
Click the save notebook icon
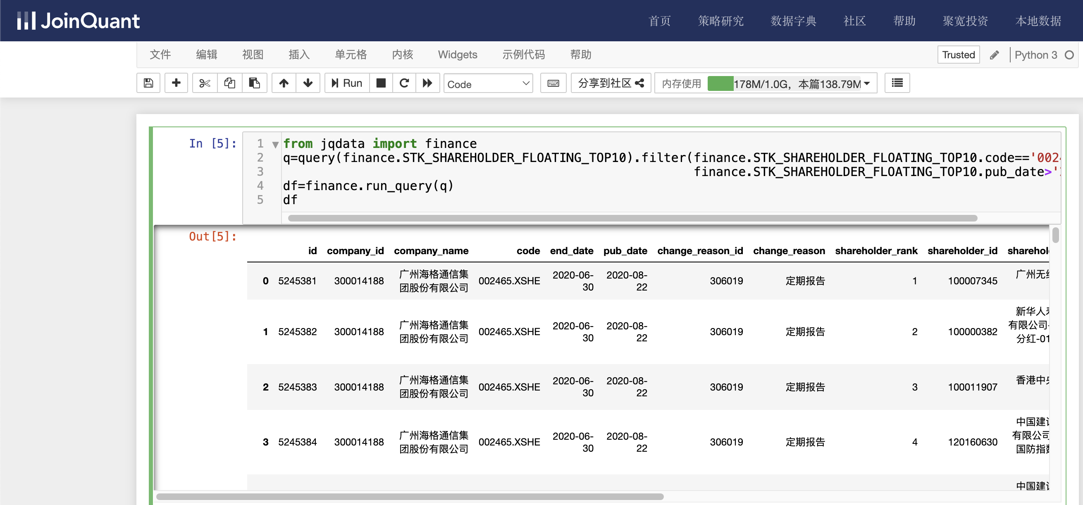coord(148,83)
